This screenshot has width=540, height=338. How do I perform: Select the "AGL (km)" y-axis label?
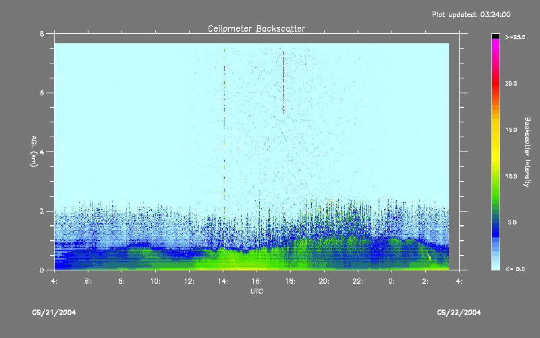(34, 151)
